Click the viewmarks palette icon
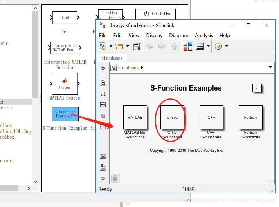The width and height of the screenshot is (279, 207). (x=103, y=167)
